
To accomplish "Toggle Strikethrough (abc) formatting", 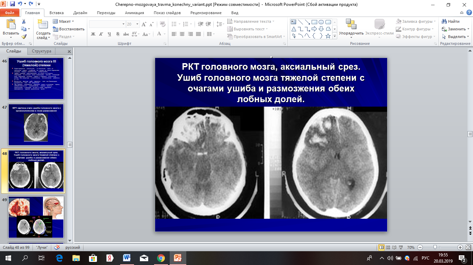I will pos(126,34).
